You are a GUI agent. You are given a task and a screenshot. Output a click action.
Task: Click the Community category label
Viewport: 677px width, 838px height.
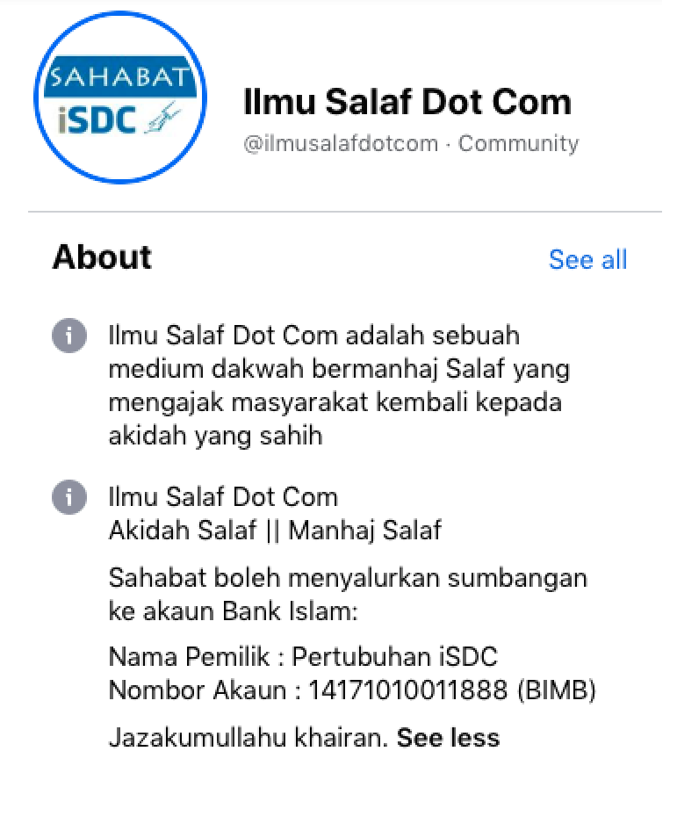coord(518,143)
